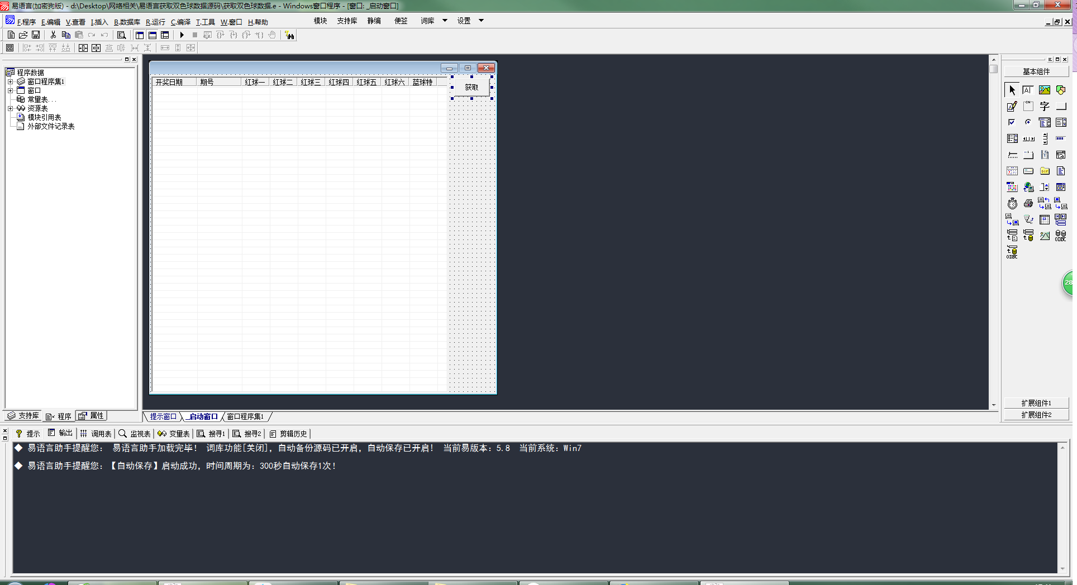Expand the 窗口程序集1 tree node
Image resolution: width=1077 pixels, height=585 pixels.
tap(10, 81)
